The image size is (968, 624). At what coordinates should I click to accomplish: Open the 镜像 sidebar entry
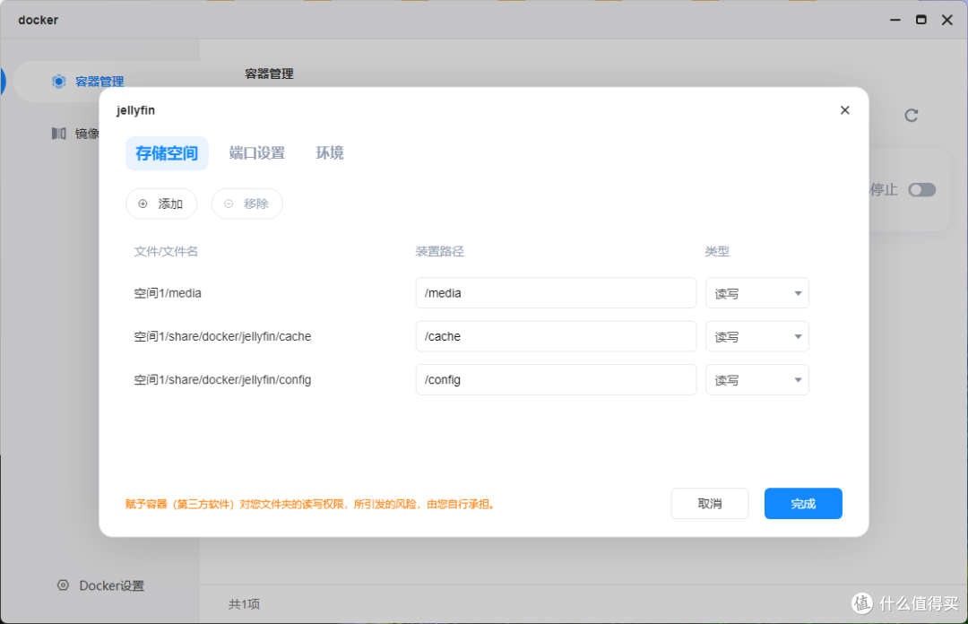pyautogui.click(x=87, y=134)
